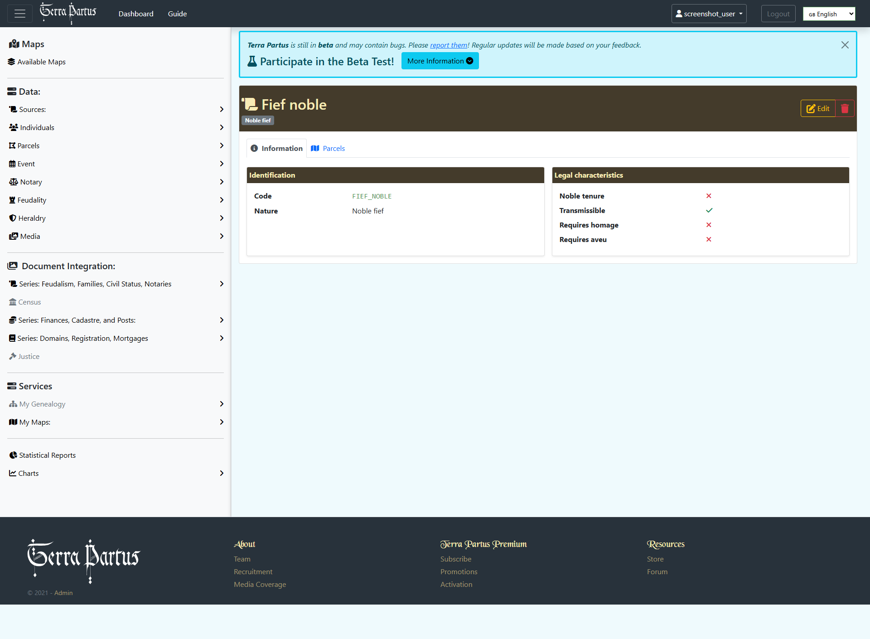This screenshot has width=870, height=639.
Task: Click the hamburger menu icon
Action: pyautogui.click(x=19, y=14)
